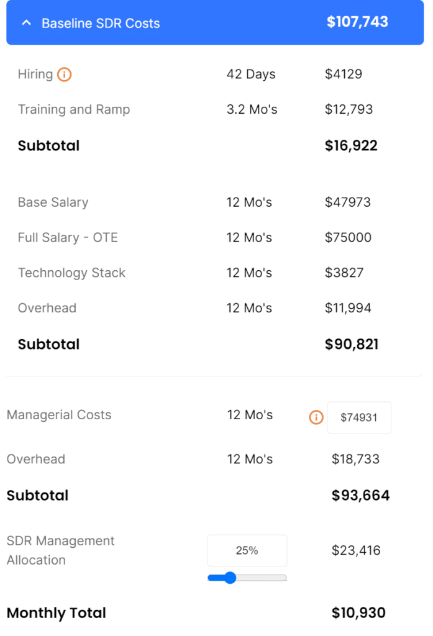The width and height of the screenshot is (433, 636).
Task: Click inside the Managerial Costs amount field
Action: click(x=359, y=417)
